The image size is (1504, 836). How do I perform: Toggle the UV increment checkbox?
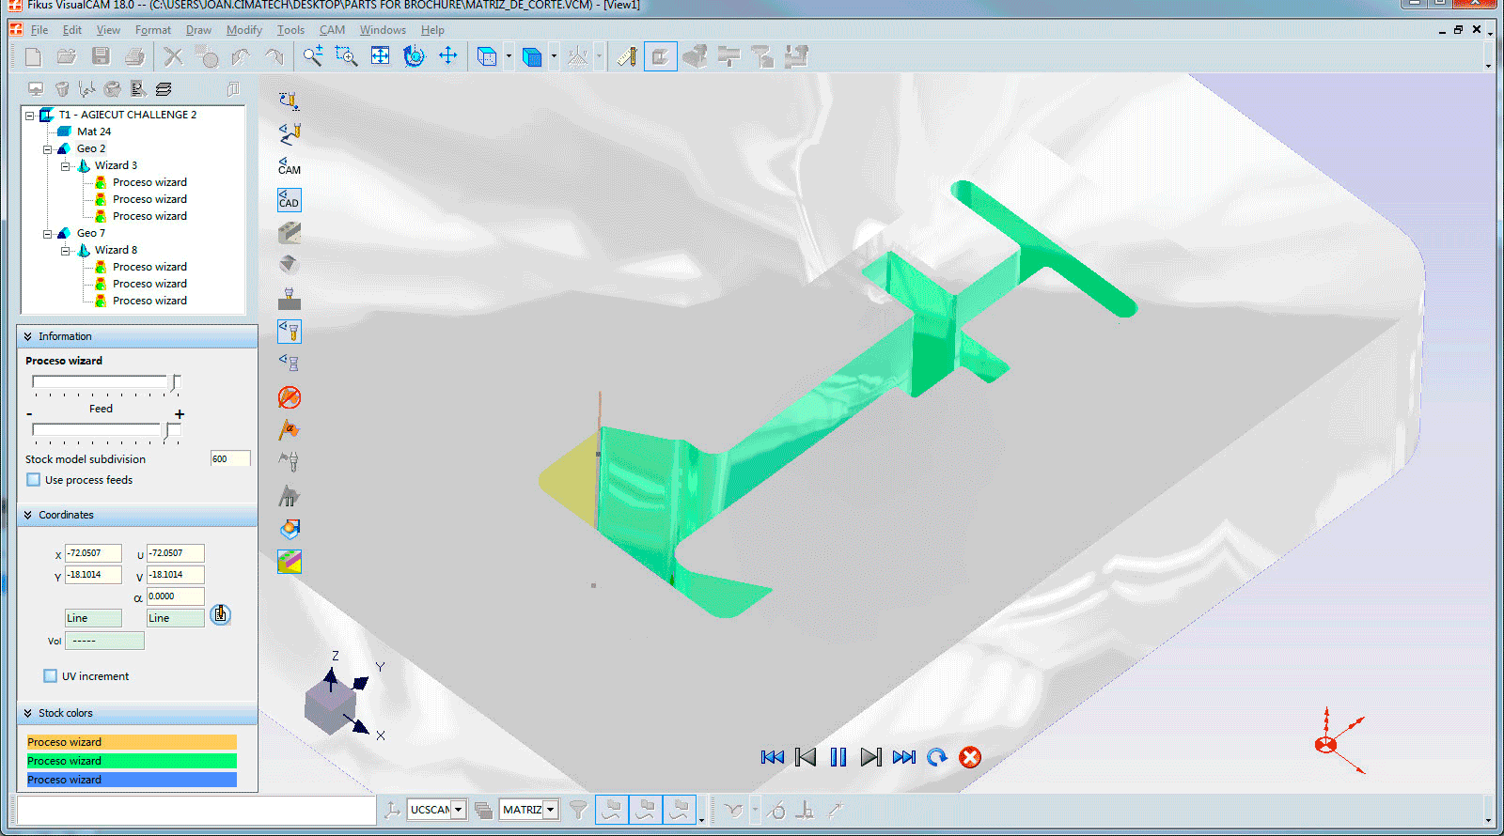pyautogui.click(x=51, y=676)
